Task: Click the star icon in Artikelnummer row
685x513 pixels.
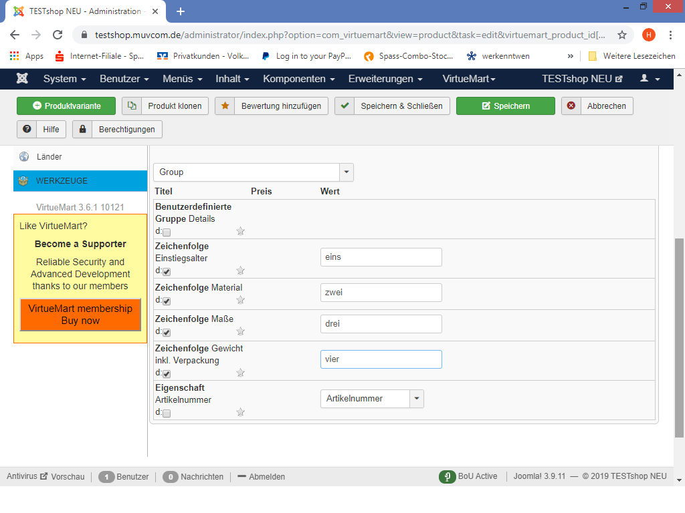Action: (240, 412)
